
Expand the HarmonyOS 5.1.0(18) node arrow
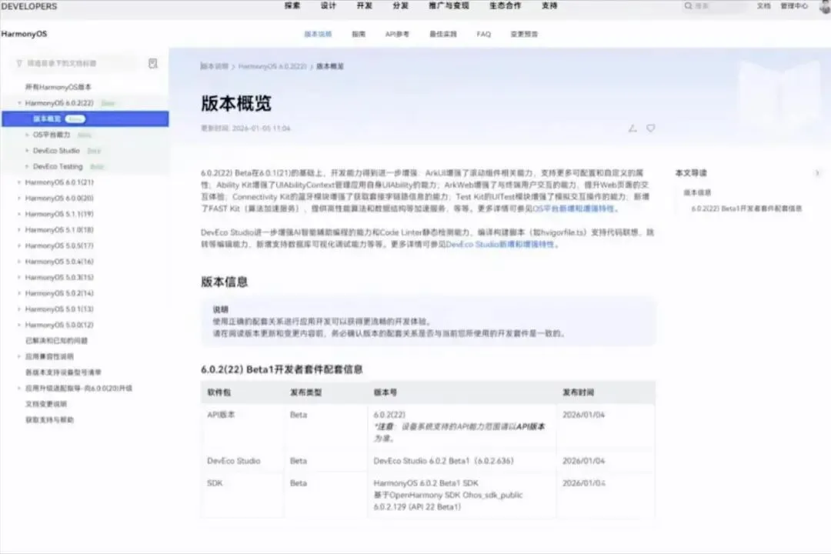tap(19, 230)
